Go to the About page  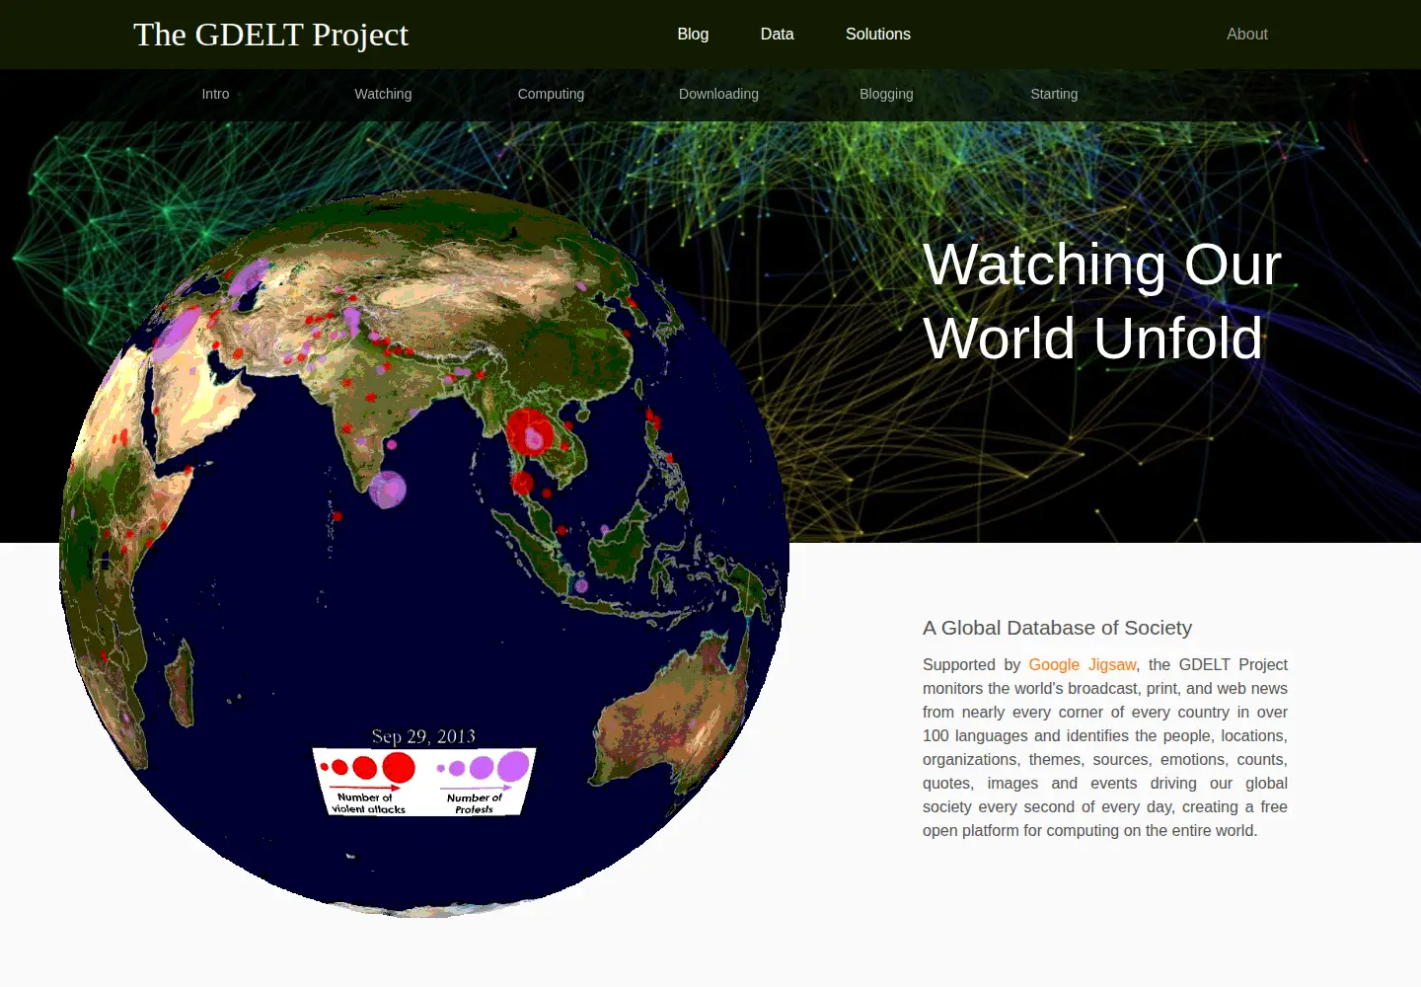coord(1246,34)
